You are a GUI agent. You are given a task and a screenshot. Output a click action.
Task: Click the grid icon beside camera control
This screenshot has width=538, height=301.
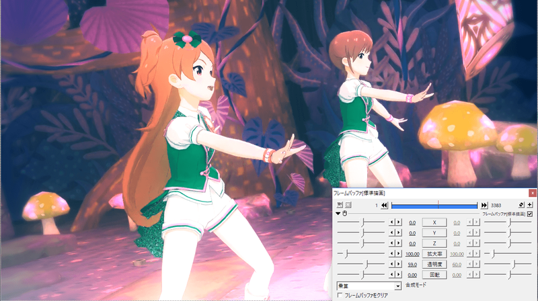(348, 205)
